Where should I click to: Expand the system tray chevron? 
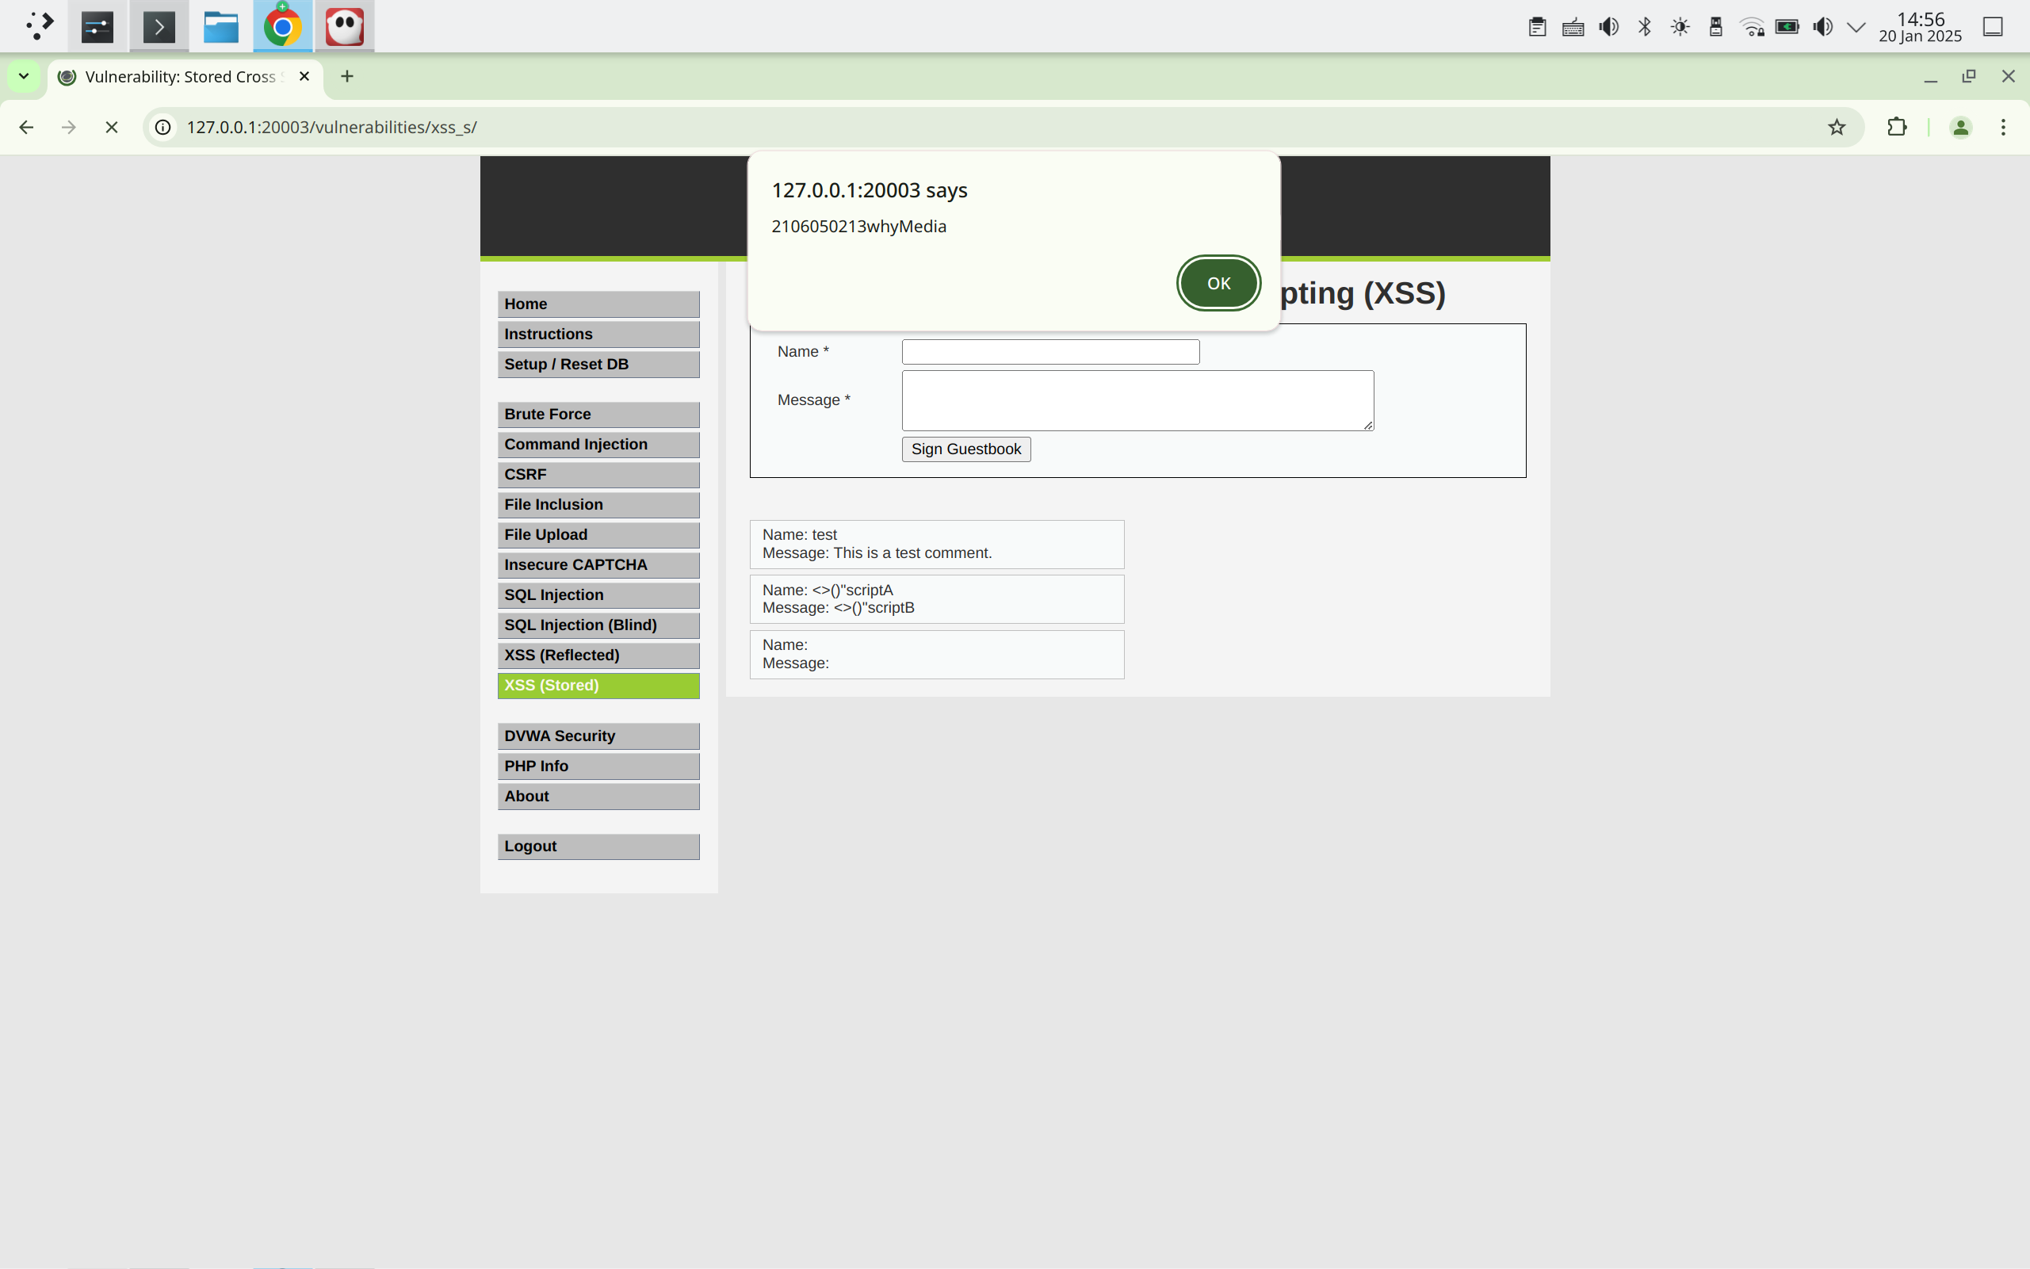click(1856, 27)
